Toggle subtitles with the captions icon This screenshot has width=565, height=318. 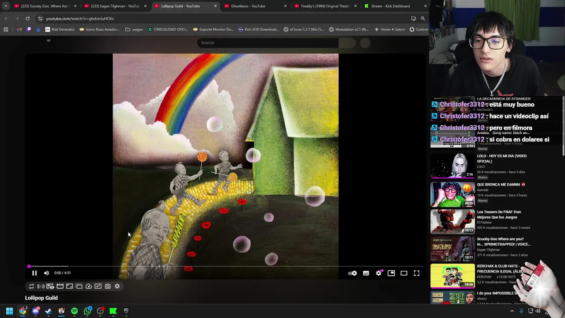pos(366,273)
